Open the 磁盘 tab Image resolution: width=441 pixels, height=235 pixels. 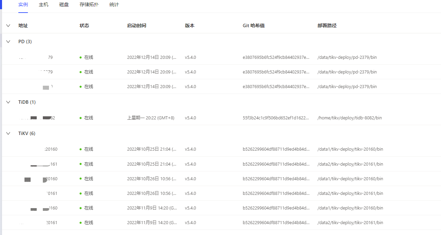(64, 5)
